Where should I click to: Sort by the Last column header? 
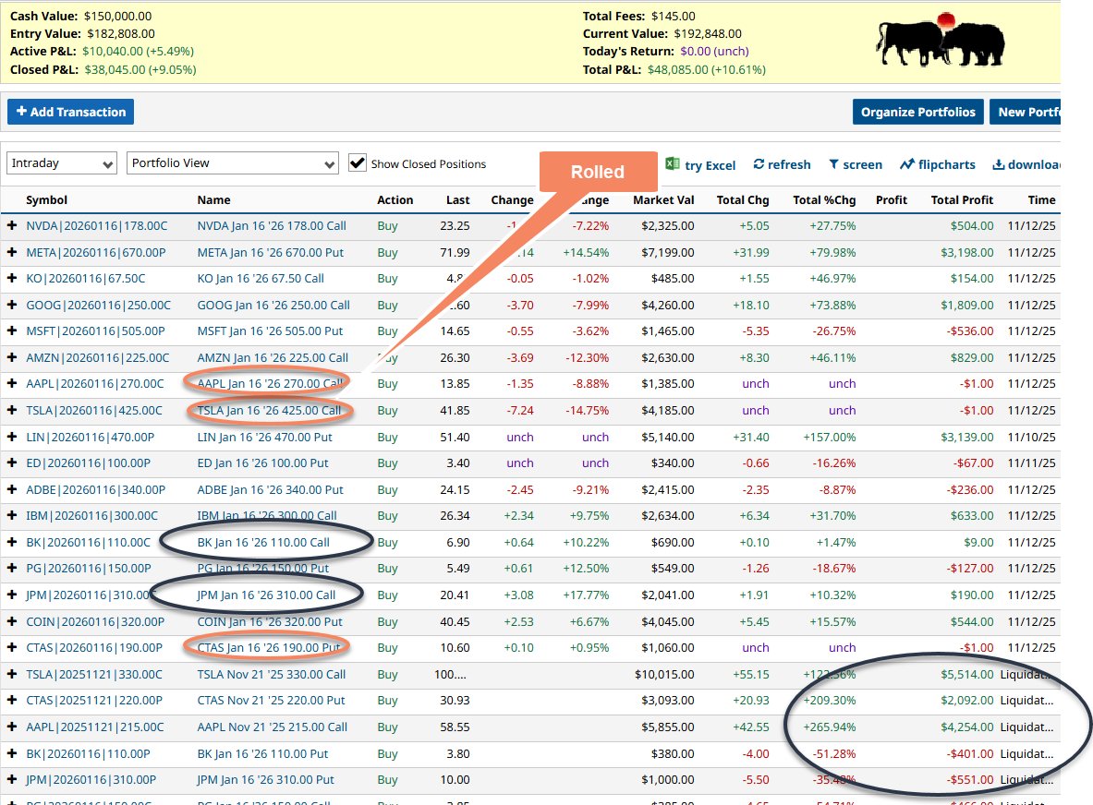(x=457, y=199)
